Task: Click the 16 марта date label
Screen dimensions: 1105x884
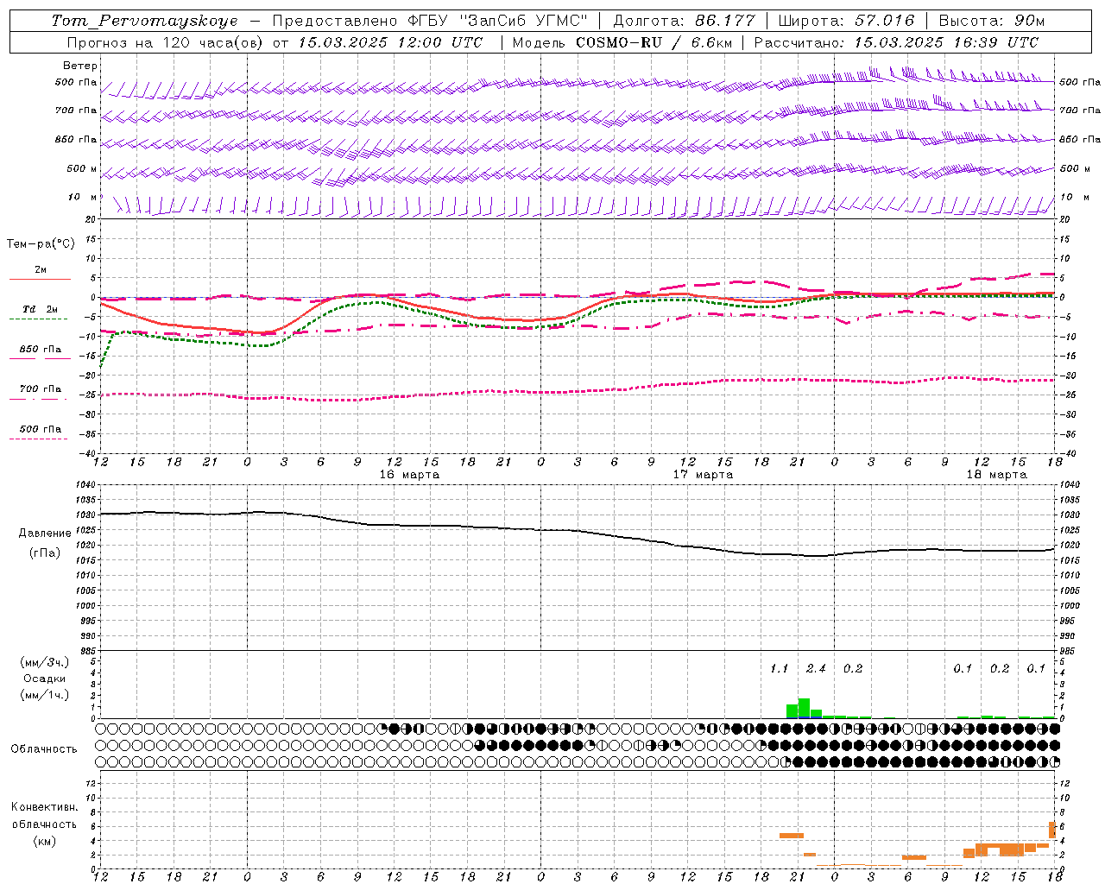Action: [409, 474]
